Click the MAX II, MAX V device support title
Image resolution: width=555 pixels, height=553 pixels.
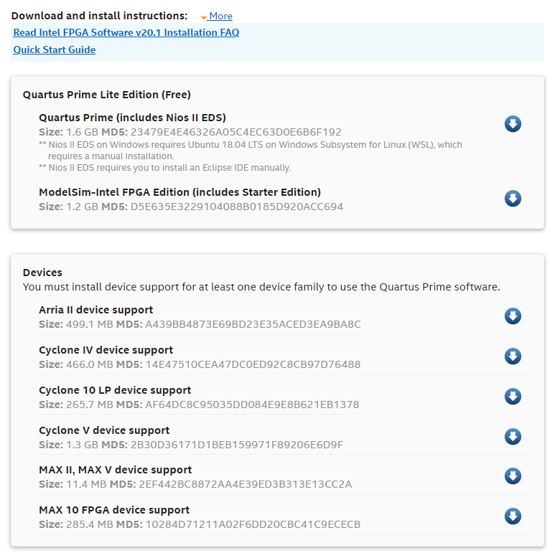(115, 470)
